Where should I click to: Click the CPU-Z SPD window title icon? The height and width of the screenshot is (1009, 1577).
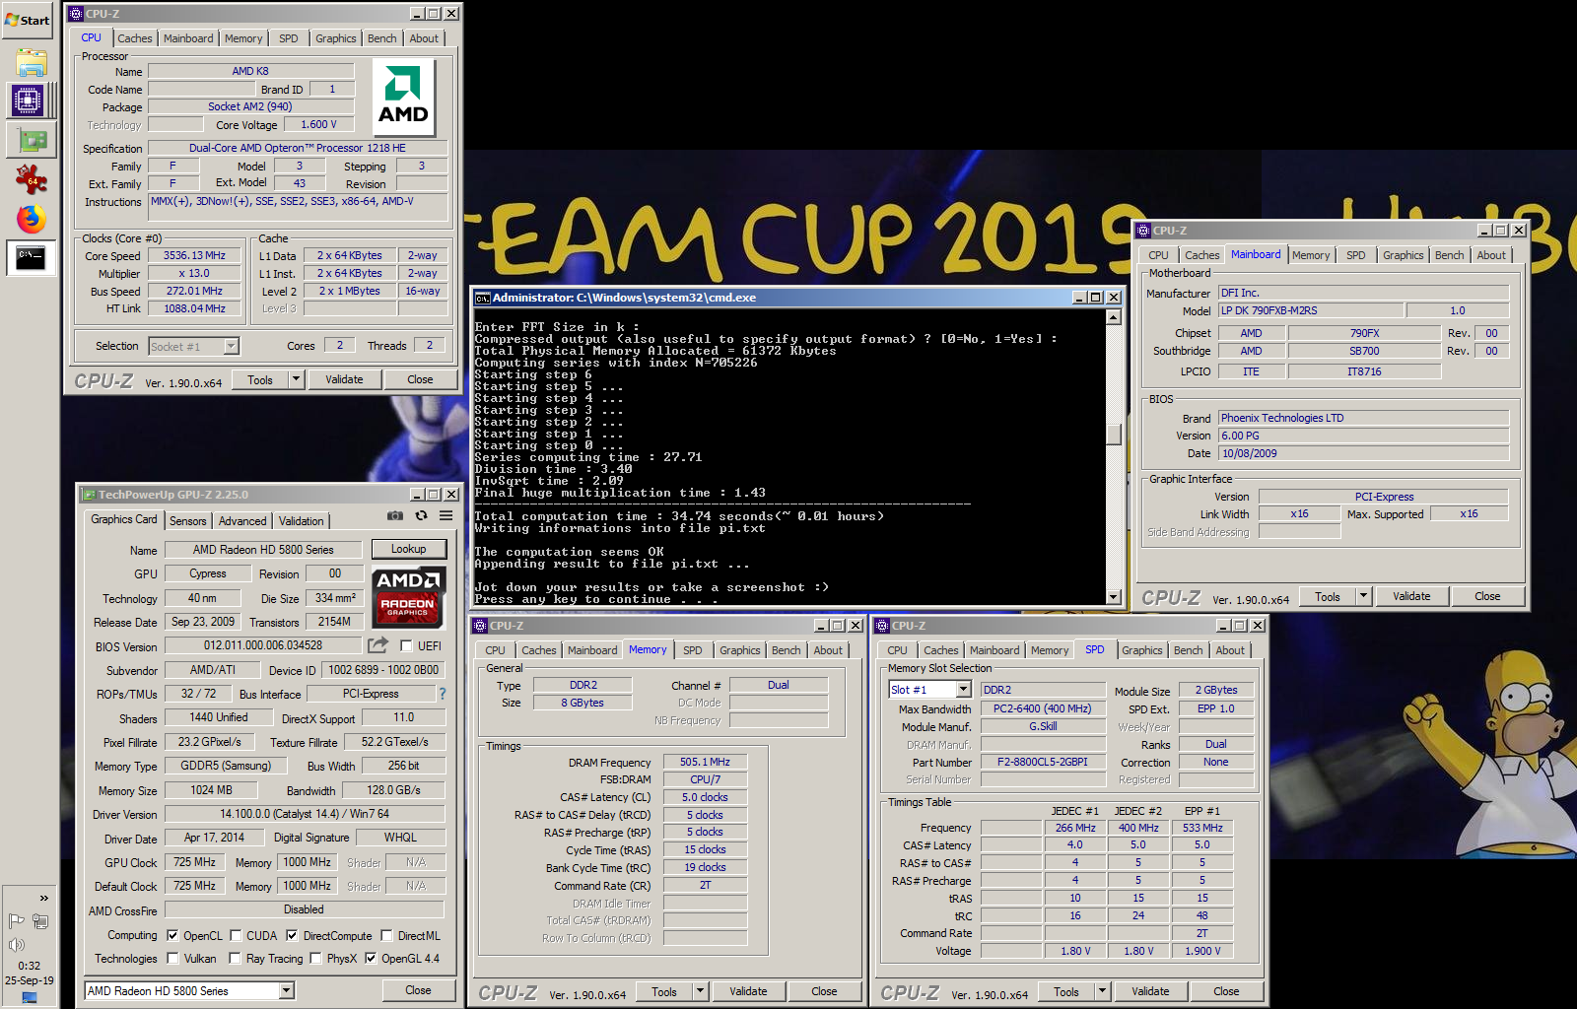(883, 626)
